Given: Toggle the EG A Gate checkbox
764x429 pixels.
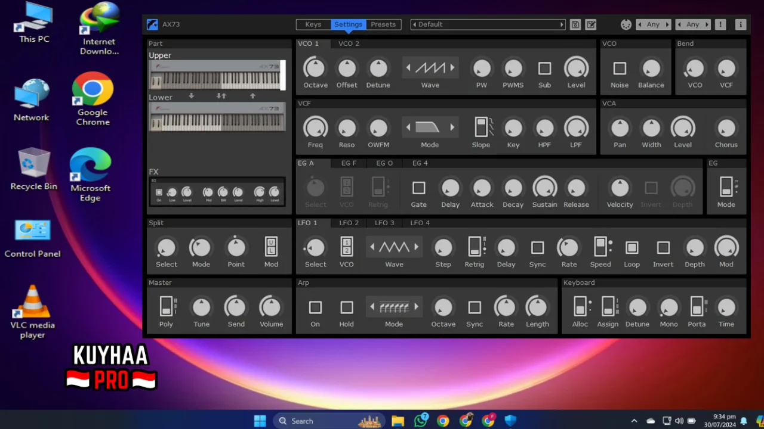Looking at the screenshot, I should 418,188.
